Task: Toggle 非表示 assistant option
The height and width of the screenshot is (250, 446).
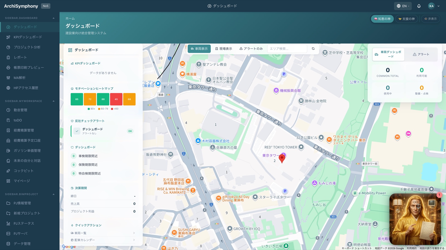Action: pyautogui.click(x=430, y=19)
